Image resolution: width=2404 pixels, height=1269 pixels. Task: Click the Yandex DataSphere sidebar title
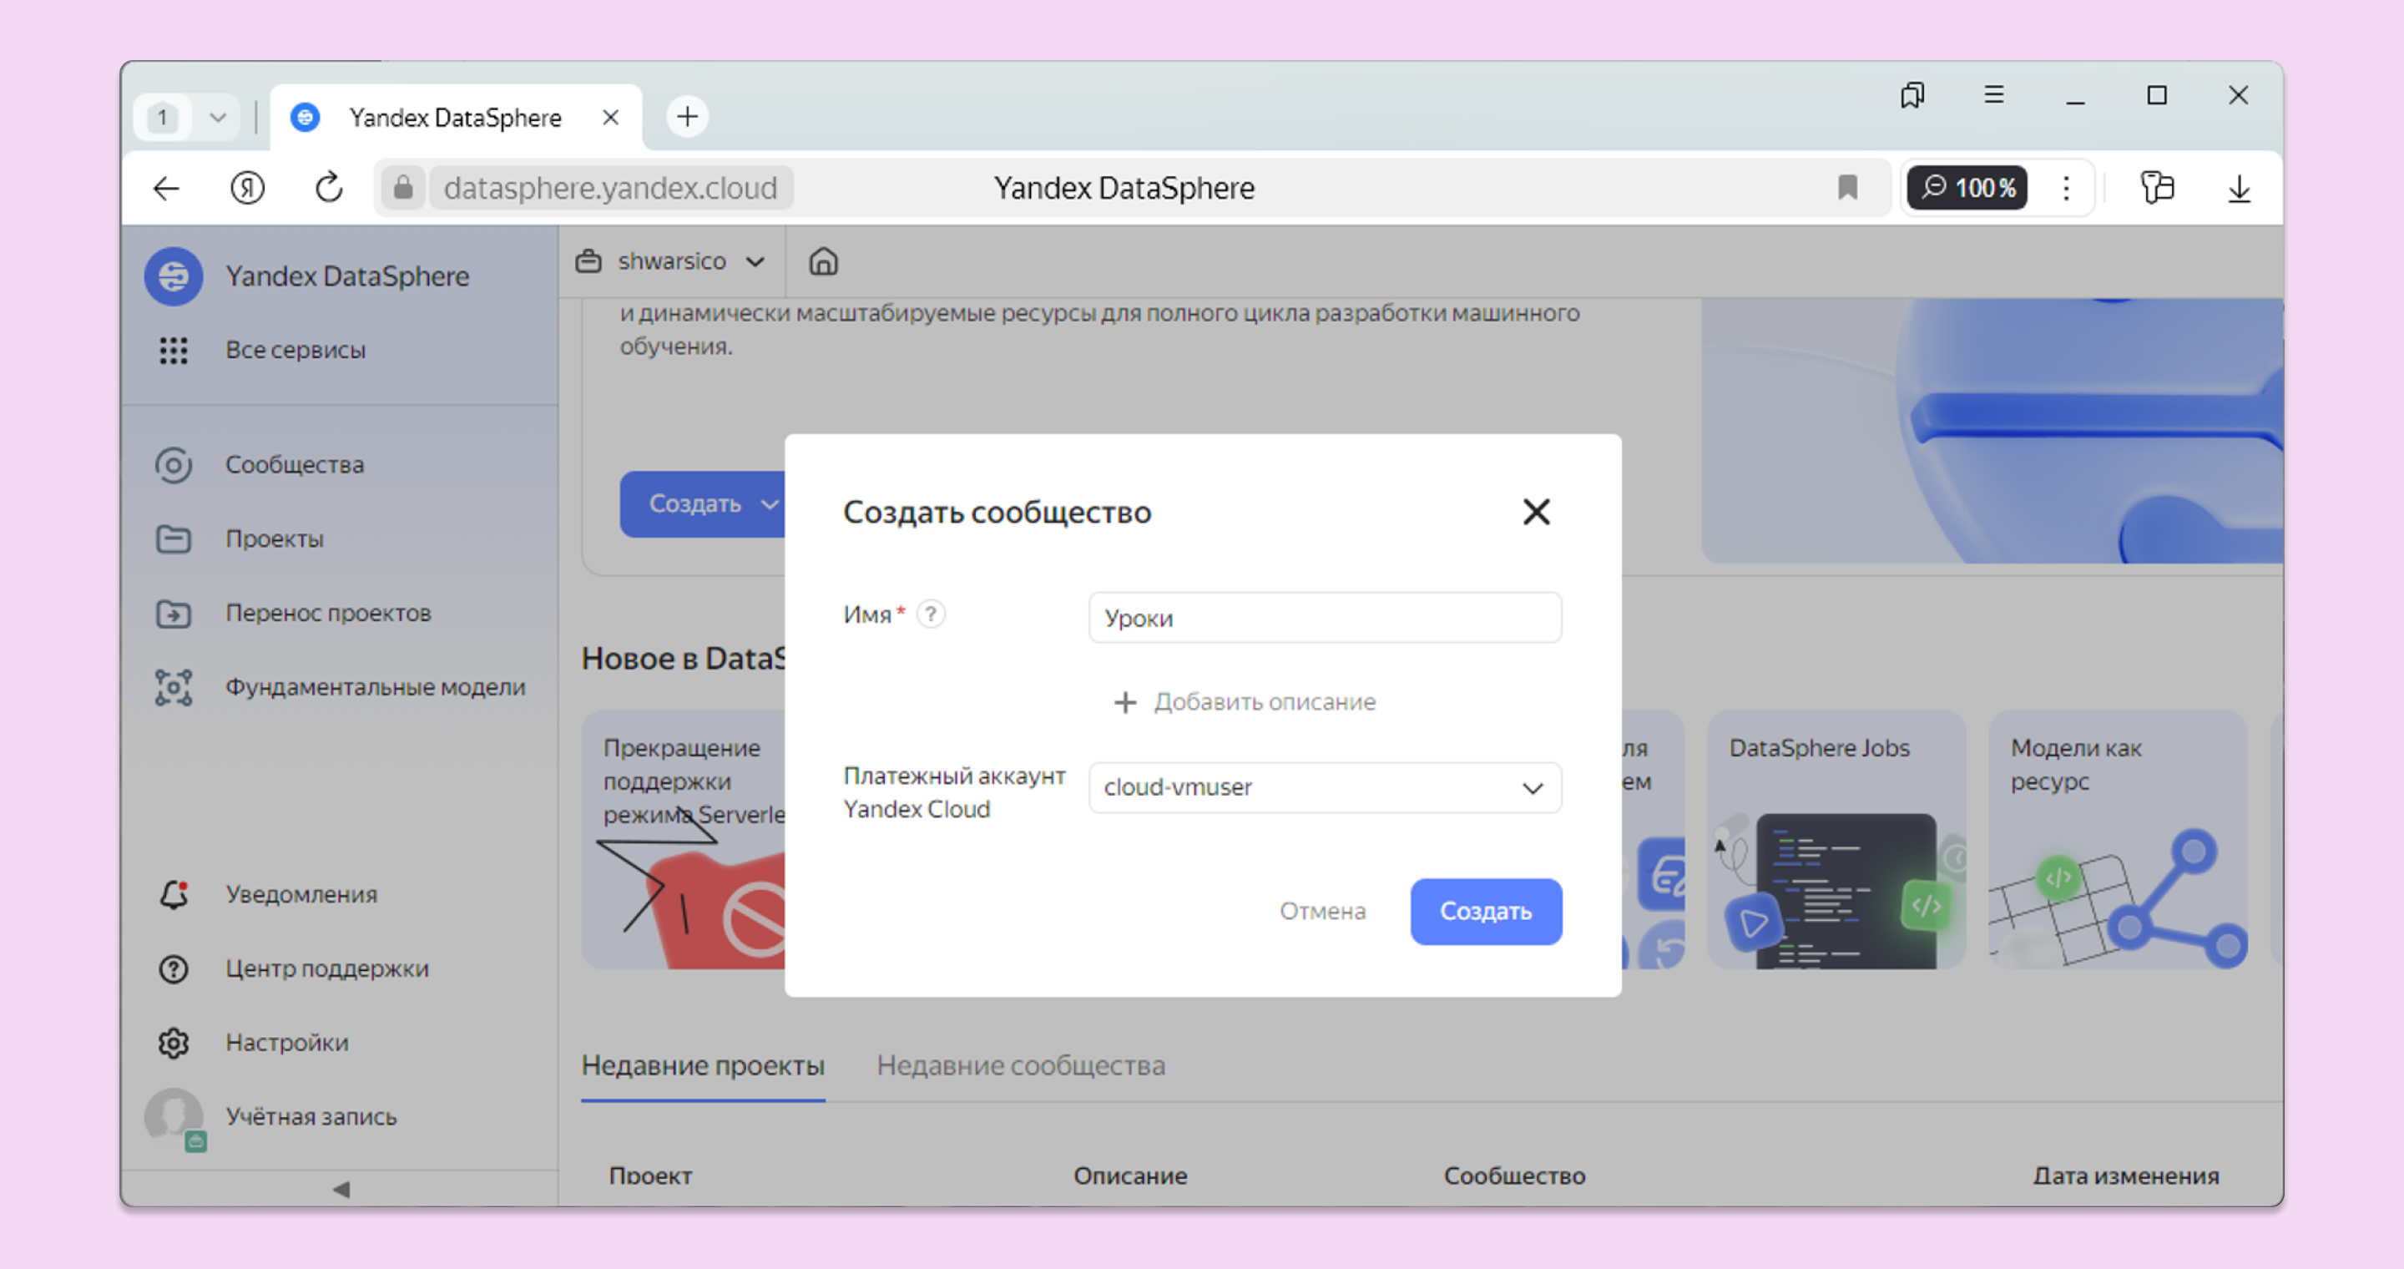coord(347,276)
